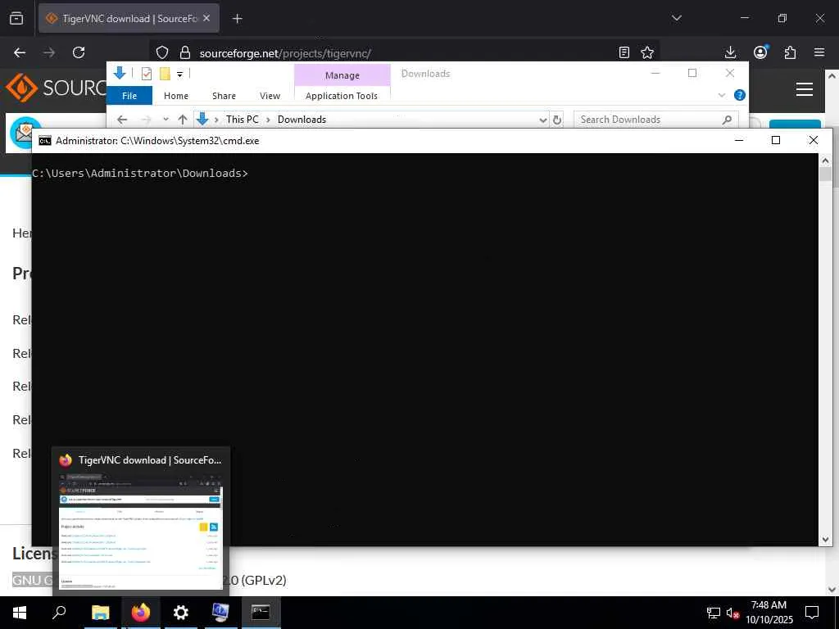Go back in Explorer Downloads window
This screenshot has height=629, width=839.
(x=122, y=120)
